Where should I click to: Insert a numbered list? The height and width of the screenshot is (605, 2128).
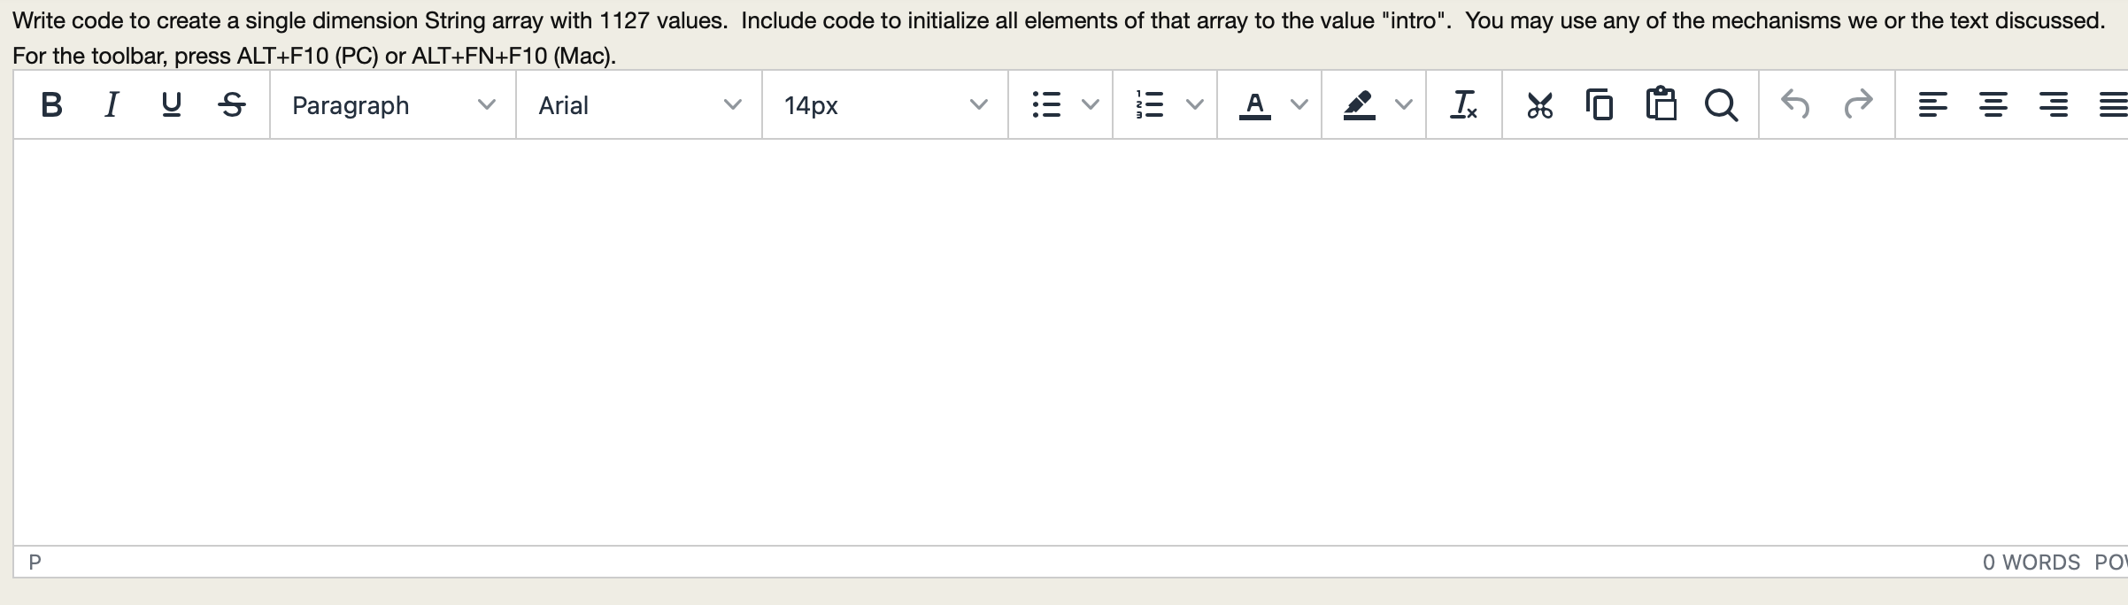(x=1150, y=105)
